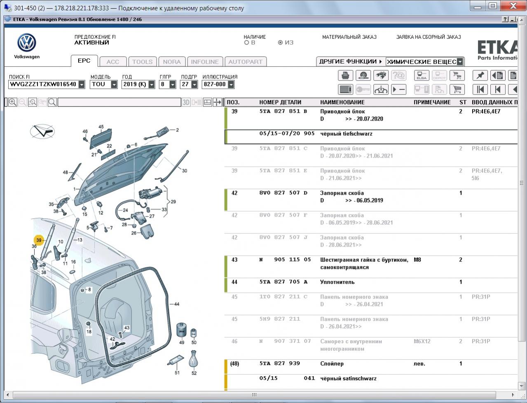Click the Volkswagen logo
This screenshot has width=527, height=403.
coord(27,43)
